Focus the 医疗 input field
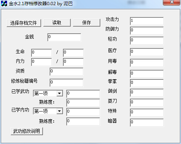 pyautogui.click(x=147, y=52)
